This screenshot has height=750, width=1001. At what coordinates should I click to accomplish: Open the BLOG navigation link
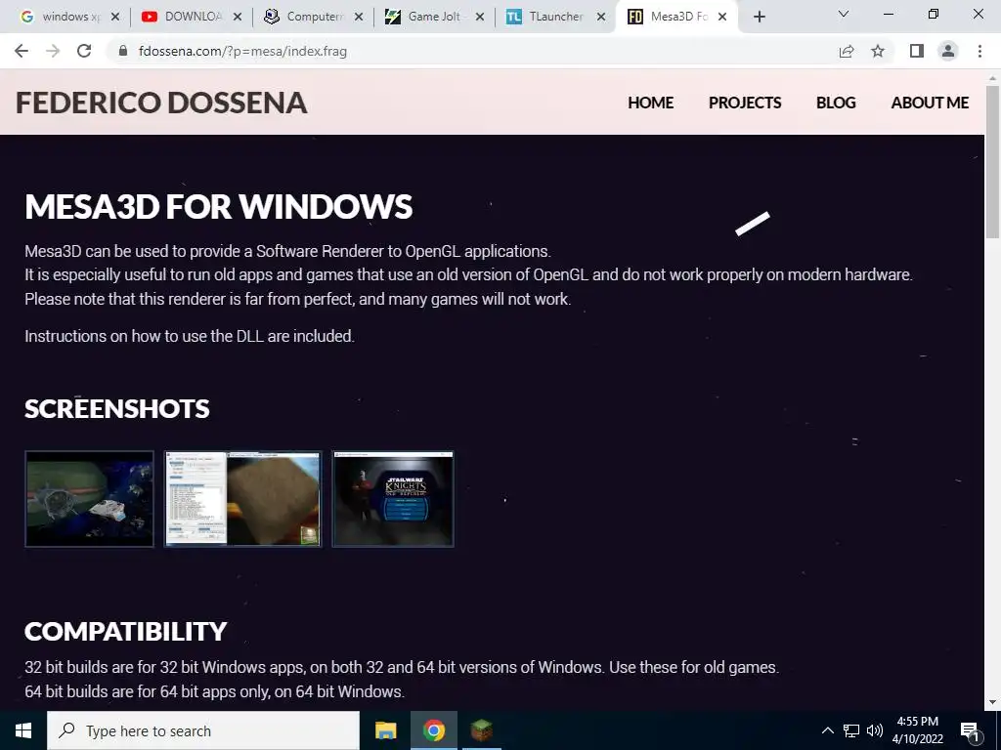pos(836,103)
